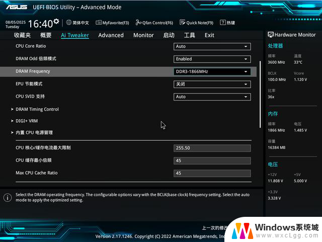The width and height of the screenshot is (322, 242).
Task: Open DRAM Odd 倍频模式 Enabled dropdown
Action: pos(212,59)
